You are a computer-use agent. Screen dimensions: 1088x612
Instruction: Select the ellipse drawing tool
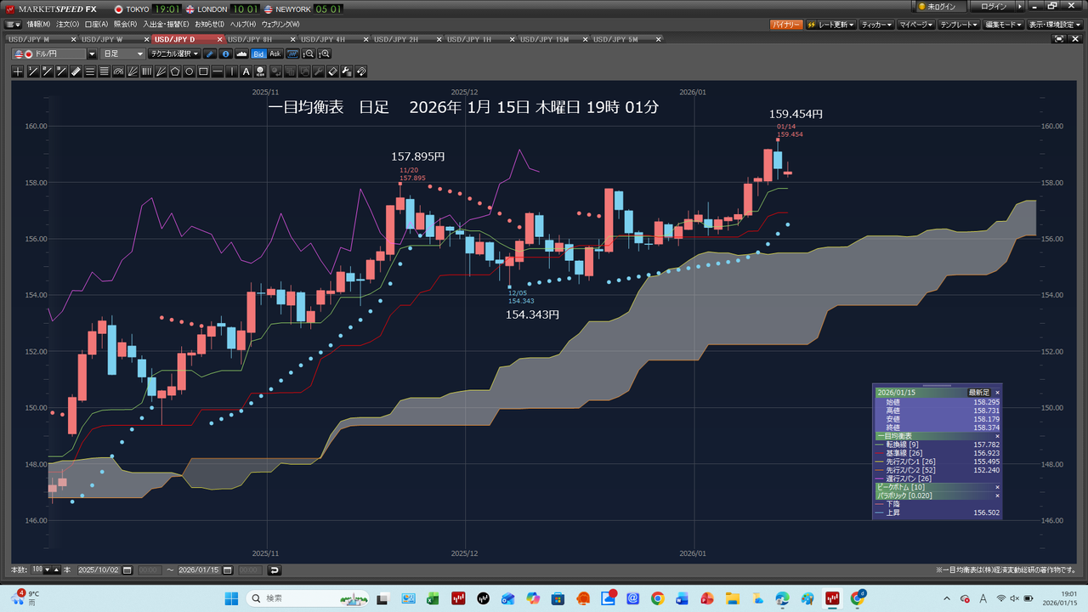[190, 71]
